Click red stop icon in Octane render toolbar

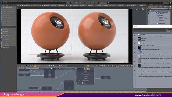click(20, 66)
